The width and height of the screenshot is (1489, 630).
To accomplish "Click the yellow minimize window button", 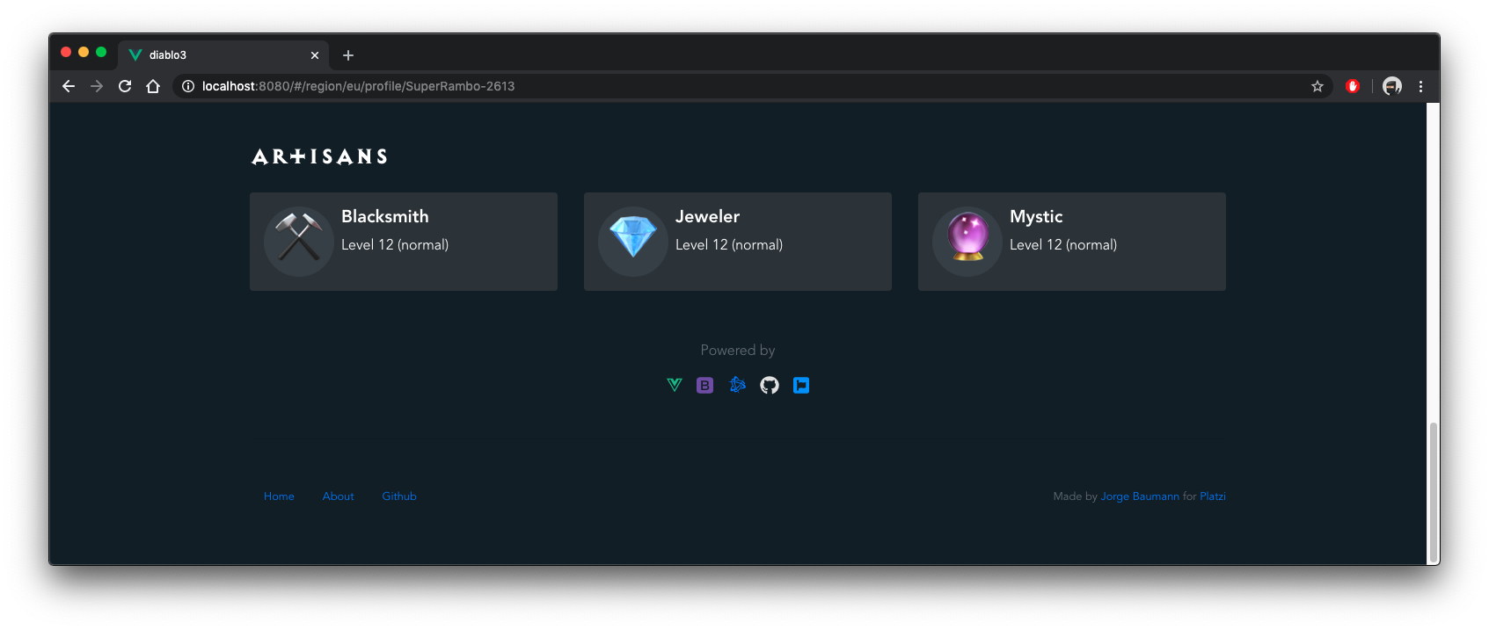I will (84, 53).
